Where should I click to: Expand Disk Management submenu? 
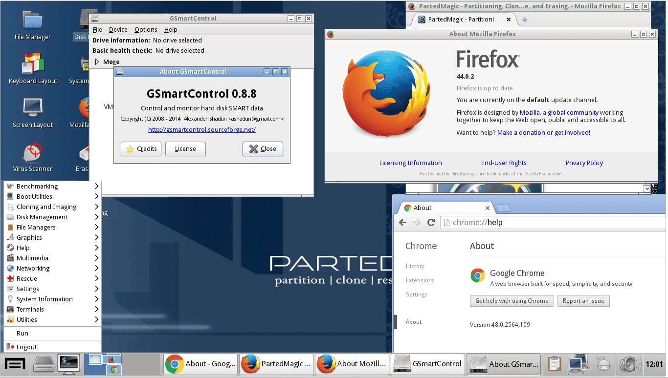click(97, 217)
